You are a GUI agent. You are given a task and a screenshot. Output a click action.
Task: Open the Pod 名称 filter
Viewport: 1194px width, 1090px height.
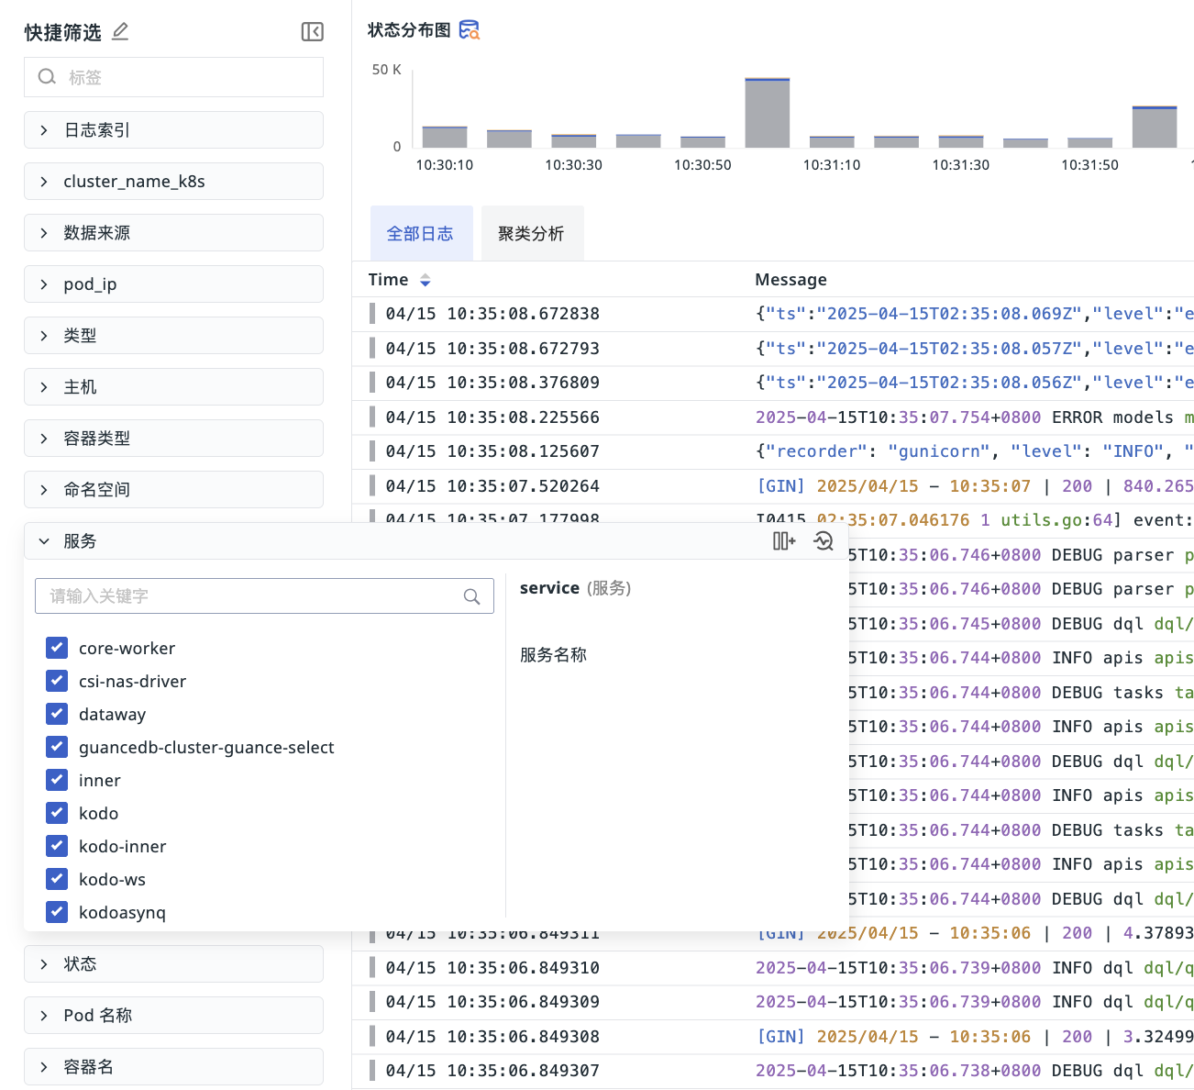coord(173,1016)
